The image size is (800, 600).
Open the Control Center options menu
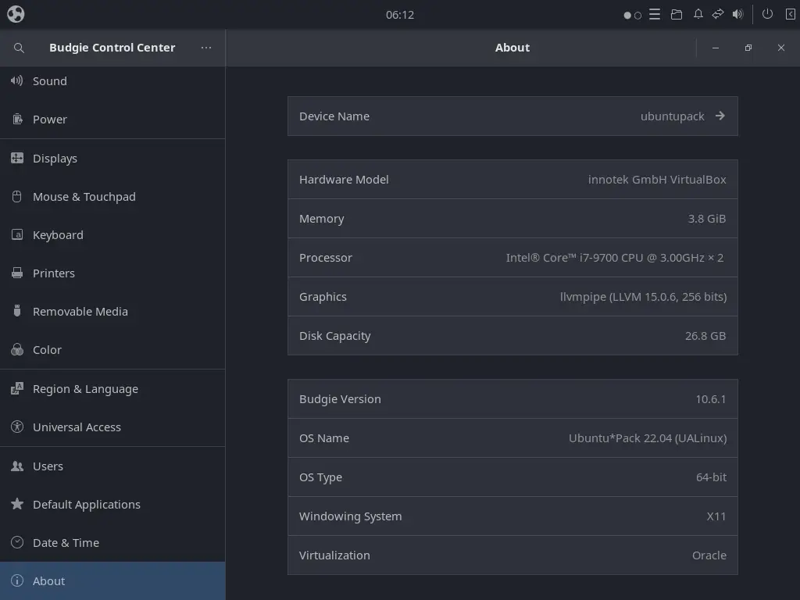(206, 48)
